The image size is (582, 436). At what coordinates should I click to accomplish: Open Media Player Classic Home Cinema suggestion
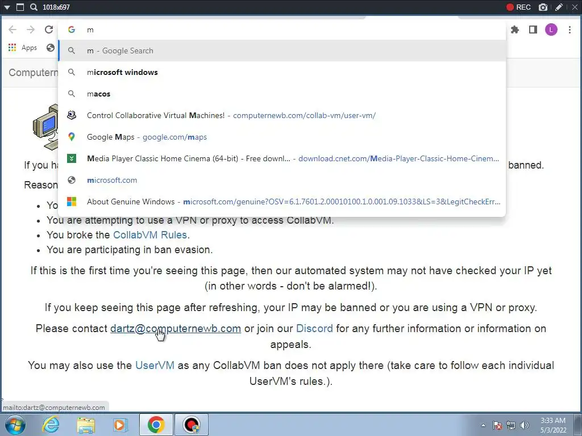coord(282,158)
